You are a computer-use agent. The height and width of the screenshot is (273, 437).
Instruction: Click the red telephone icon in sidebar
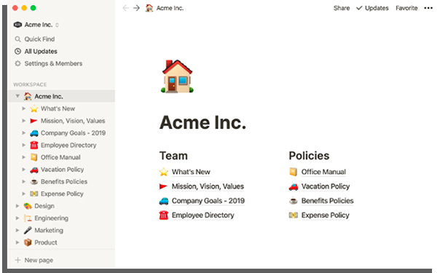click(34, 145)
